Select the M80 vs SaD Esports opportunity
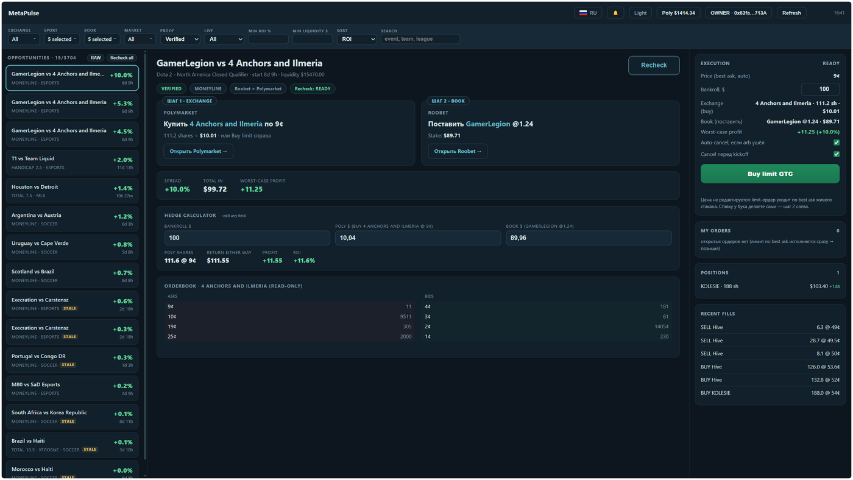The image size is (853, 480). coord(73,389)
